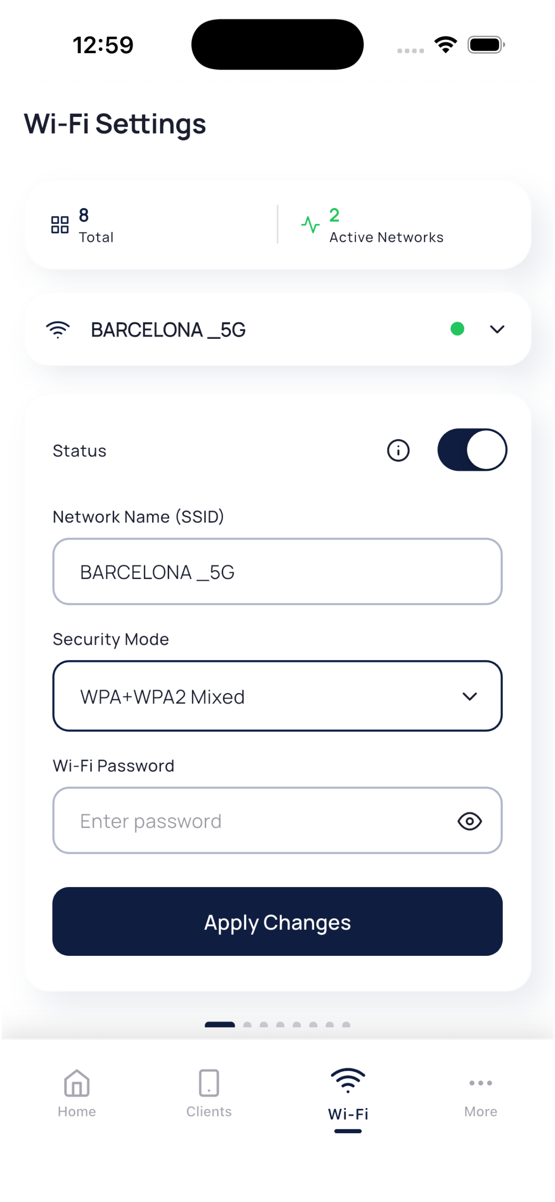555x1202 pixels.
Task: Tap the Home icon in bottom bar
Action: (77, 1083)
